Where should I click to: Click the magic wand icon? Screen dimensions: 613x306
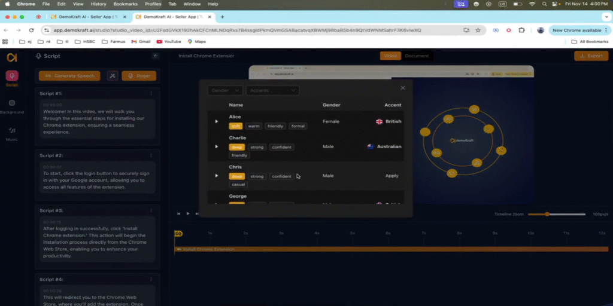pos(113,76)
